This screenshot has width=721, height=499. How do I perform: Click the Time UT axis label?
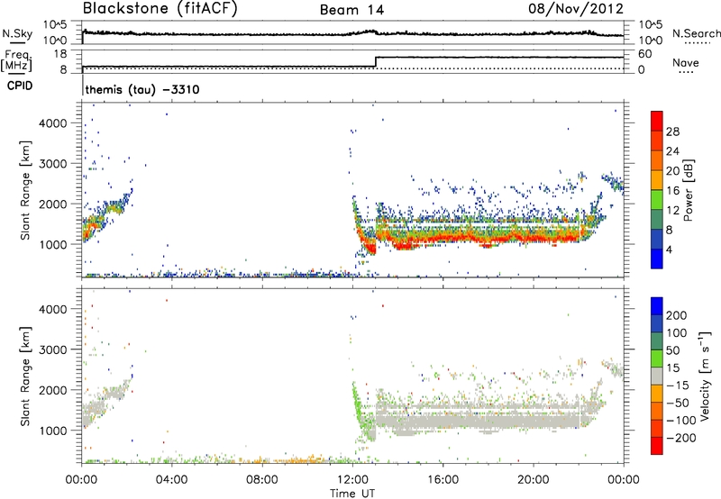click(352, 494)
